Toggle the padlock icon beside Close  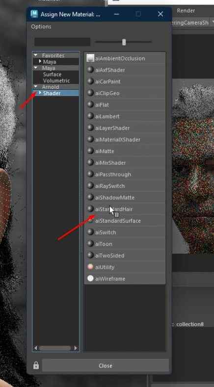[x=36, y=365]
